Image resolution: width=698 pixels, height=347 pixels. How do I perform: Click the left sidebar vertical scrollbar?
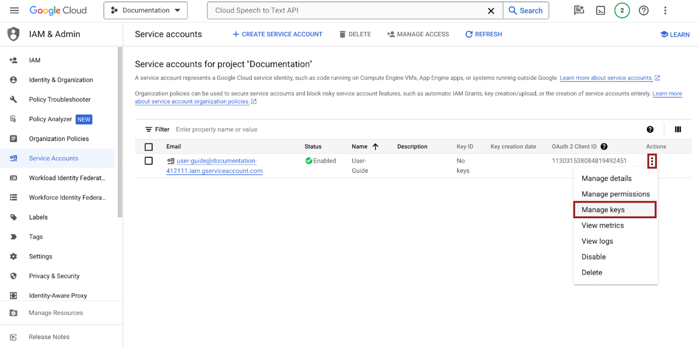coord(120,132)
